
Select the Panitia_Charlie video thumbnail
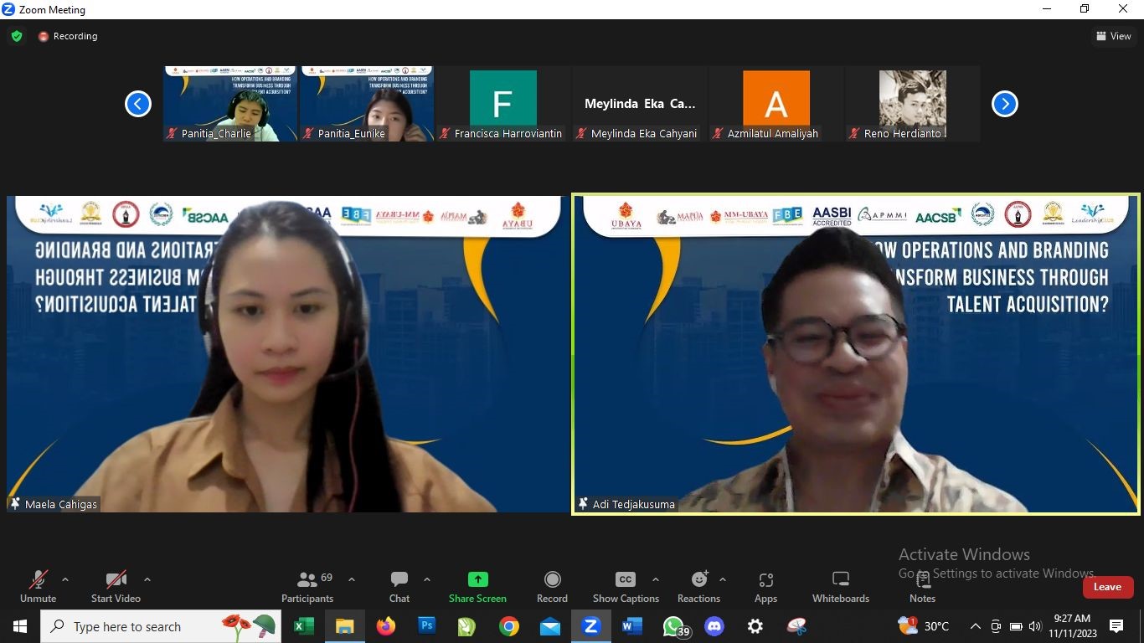point(229,104)
